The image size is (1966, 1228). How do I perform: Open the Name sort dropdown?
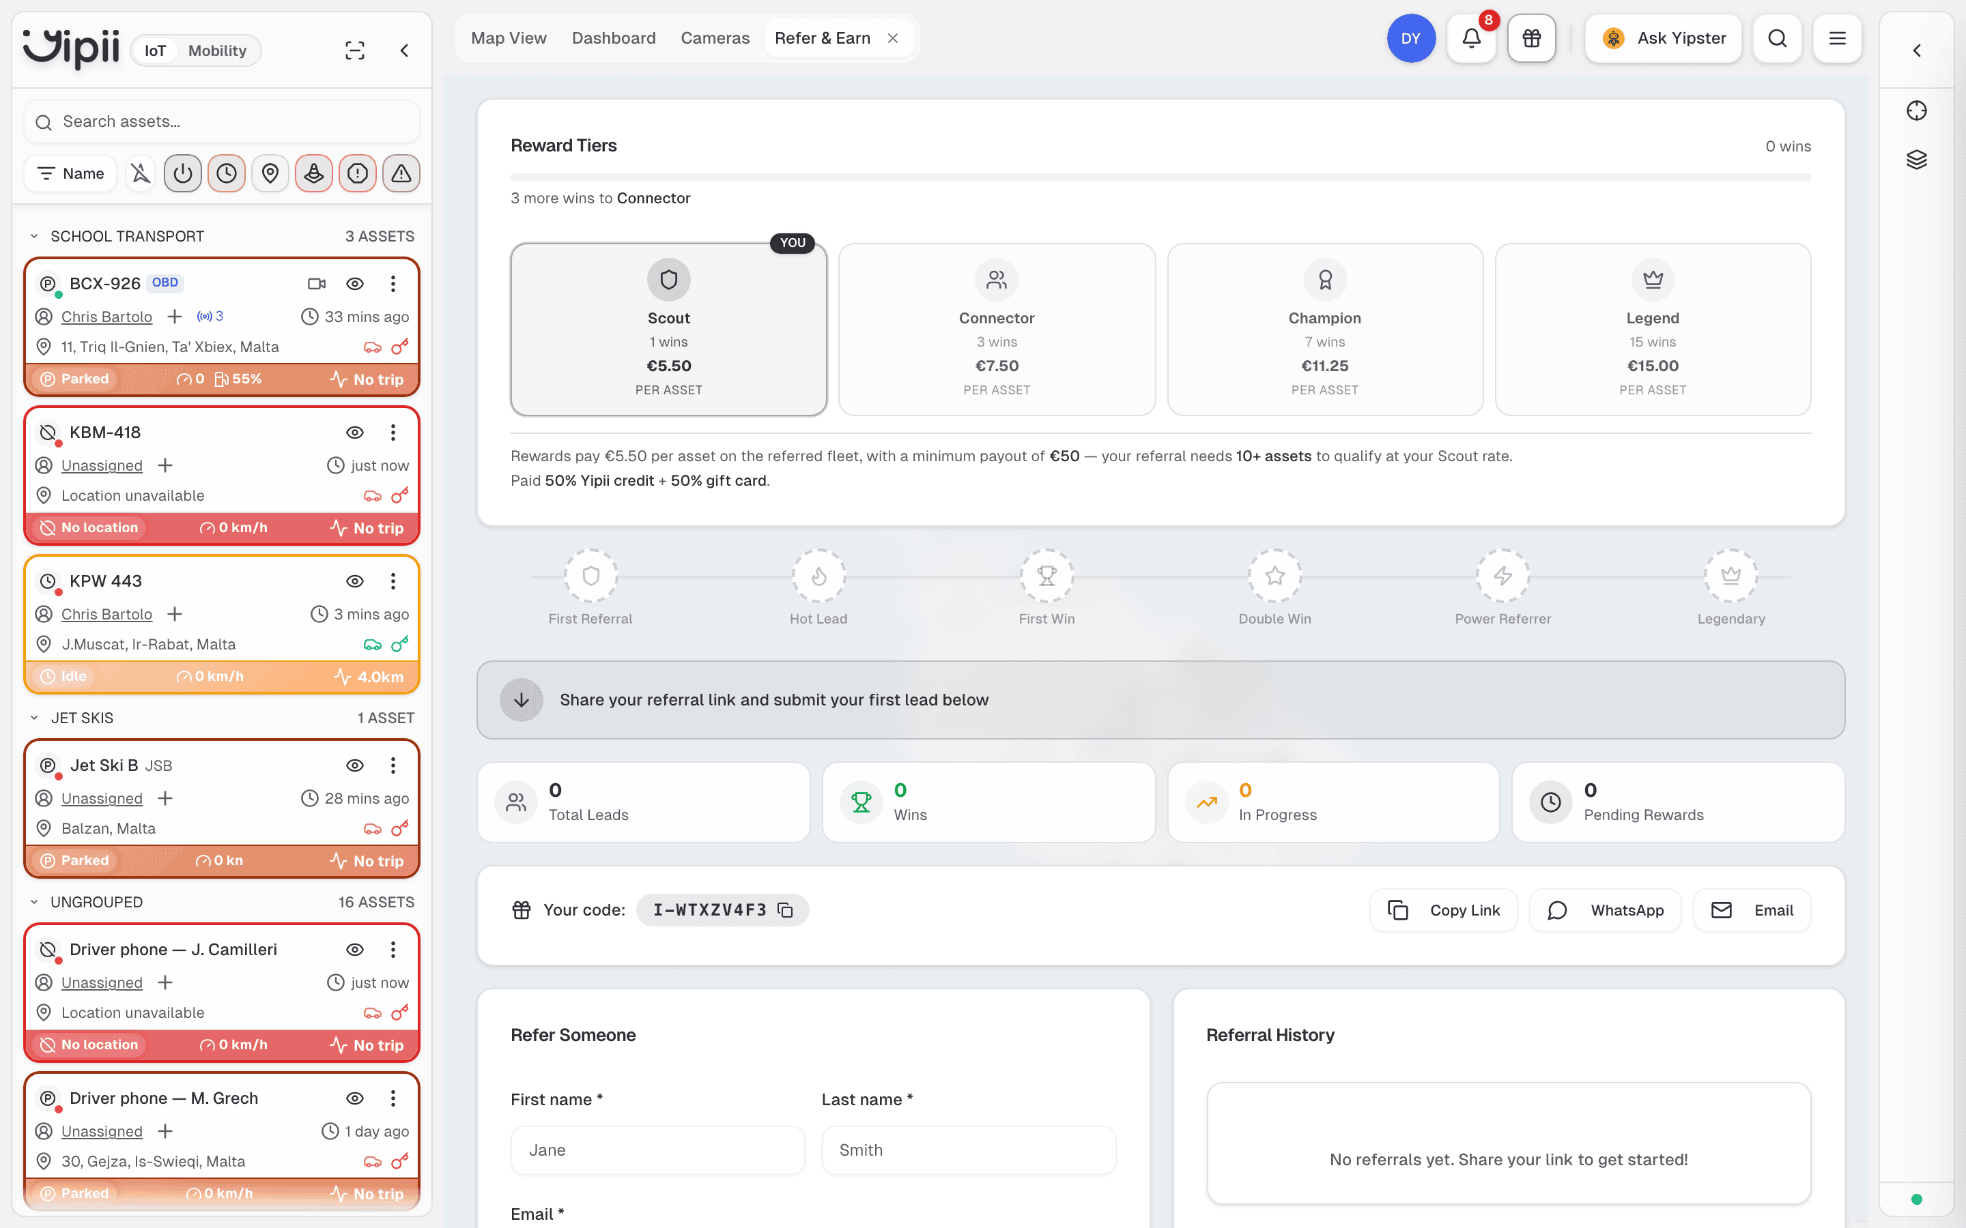click(x=71, y=173)
